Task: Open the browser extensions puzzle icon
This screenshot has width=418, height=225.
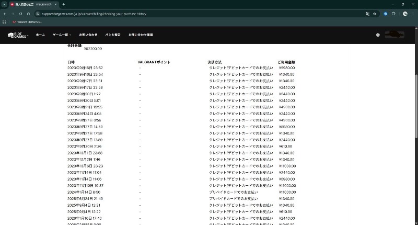Action: click(393, 14)
